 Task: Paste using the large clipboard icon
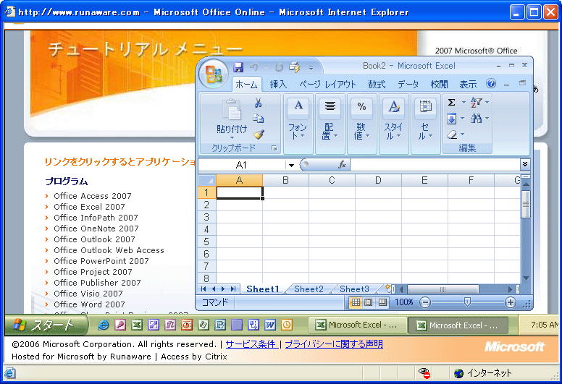click(232, 109)
